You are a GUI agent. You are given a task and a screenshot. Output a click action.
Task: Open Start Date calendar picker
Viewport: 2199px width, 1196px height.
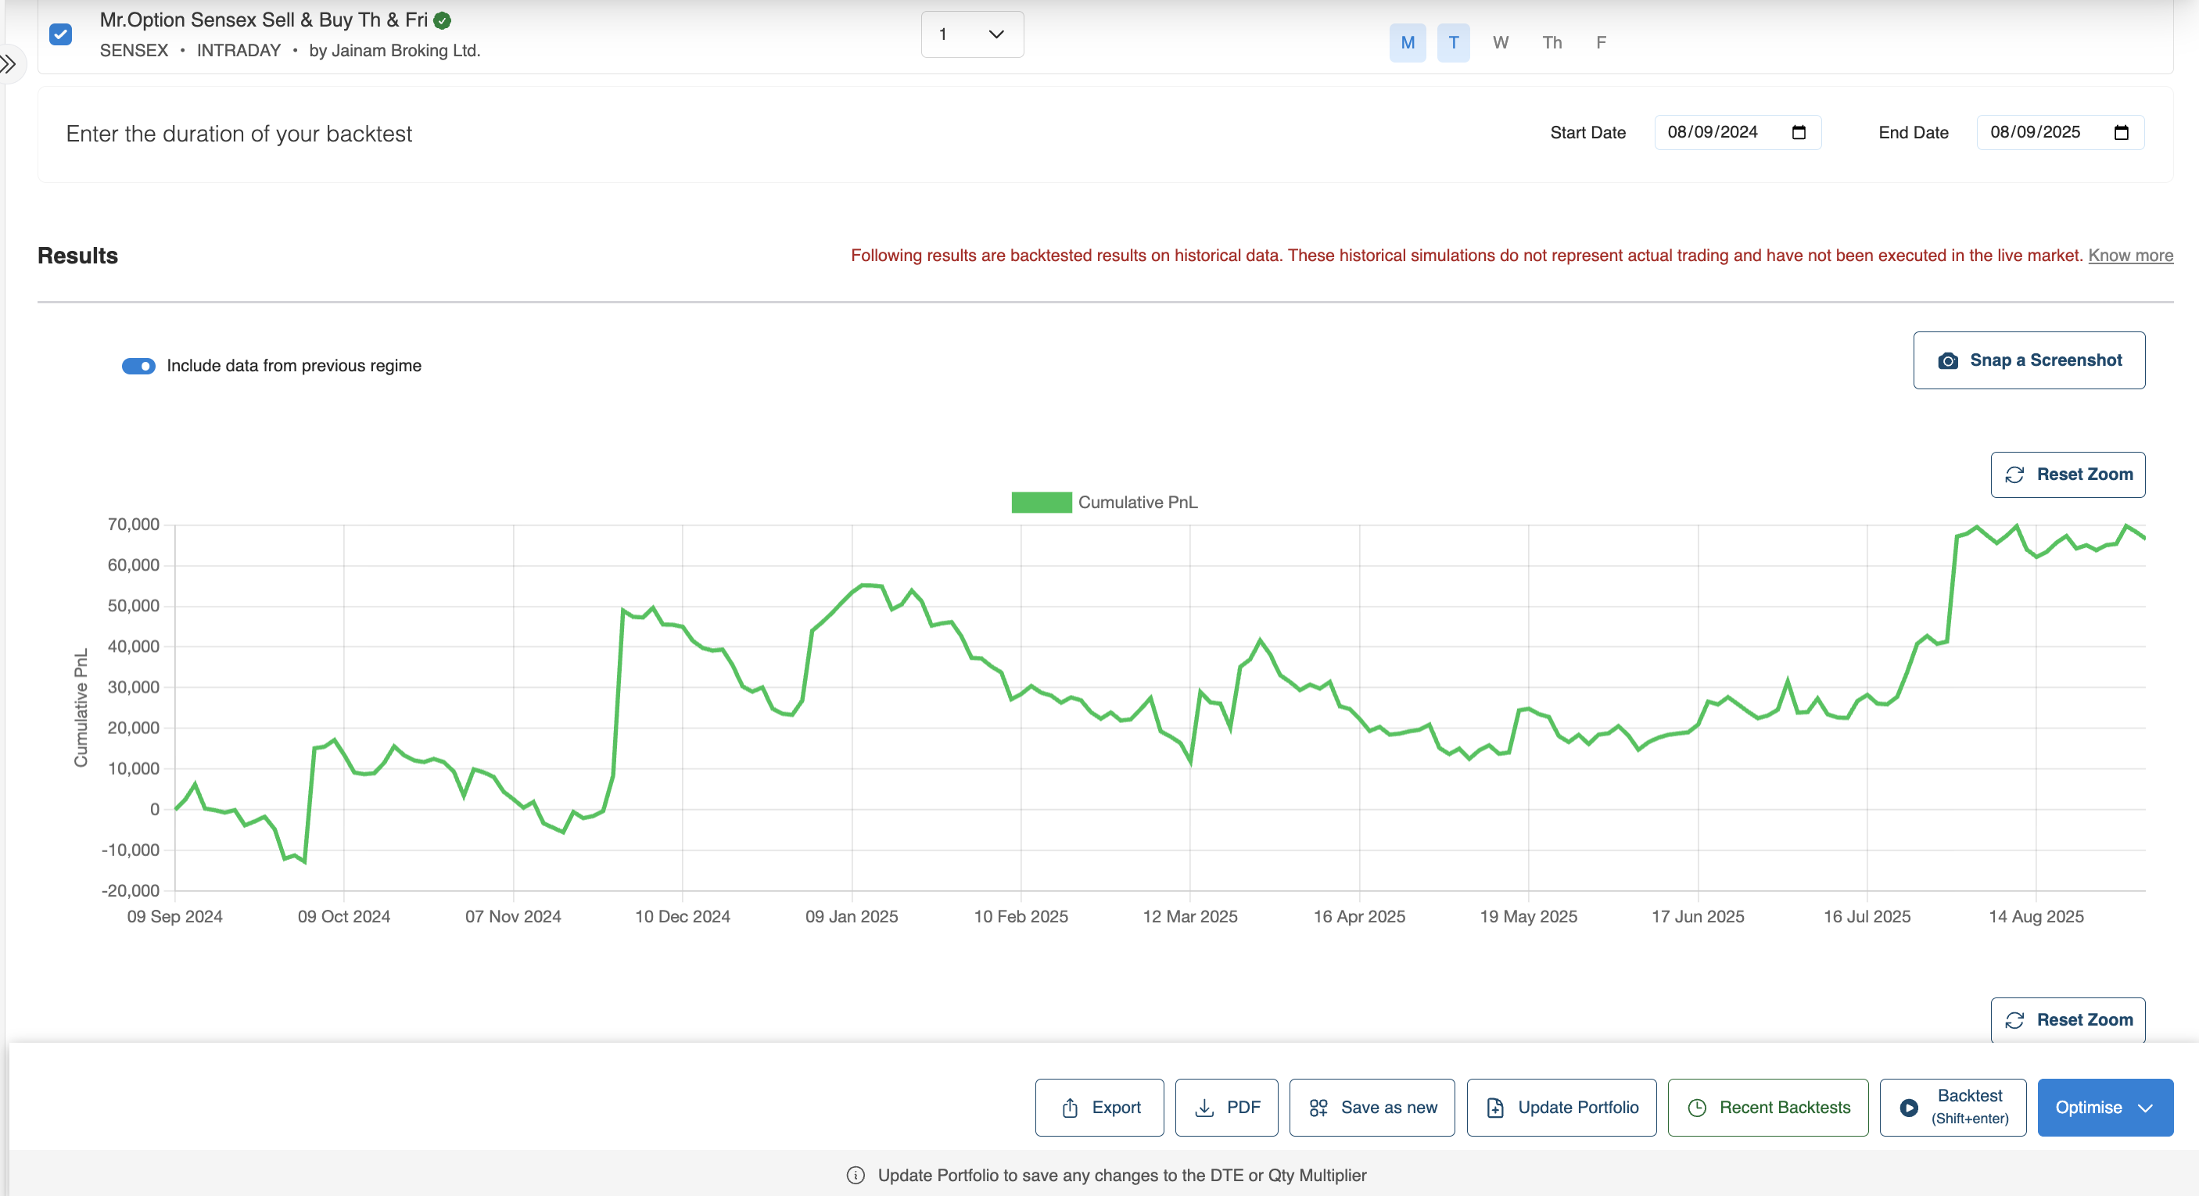tap(1798, 132)
